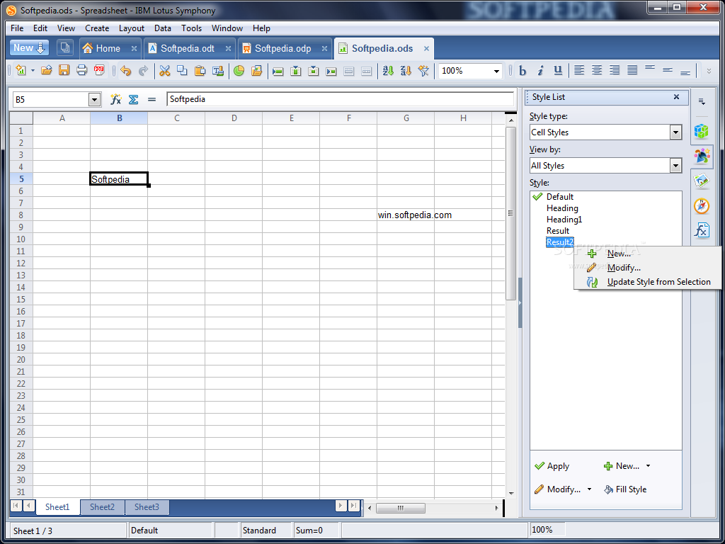Cut with the scissors icon

[x=164, y=71]
